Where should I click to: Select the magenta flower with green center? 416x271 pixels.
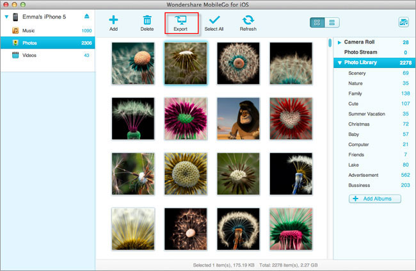coord(186,119)
